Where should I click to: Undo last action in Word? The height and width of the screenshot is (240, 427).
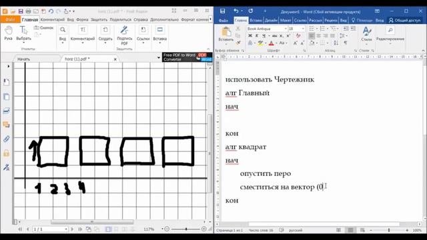236,11
